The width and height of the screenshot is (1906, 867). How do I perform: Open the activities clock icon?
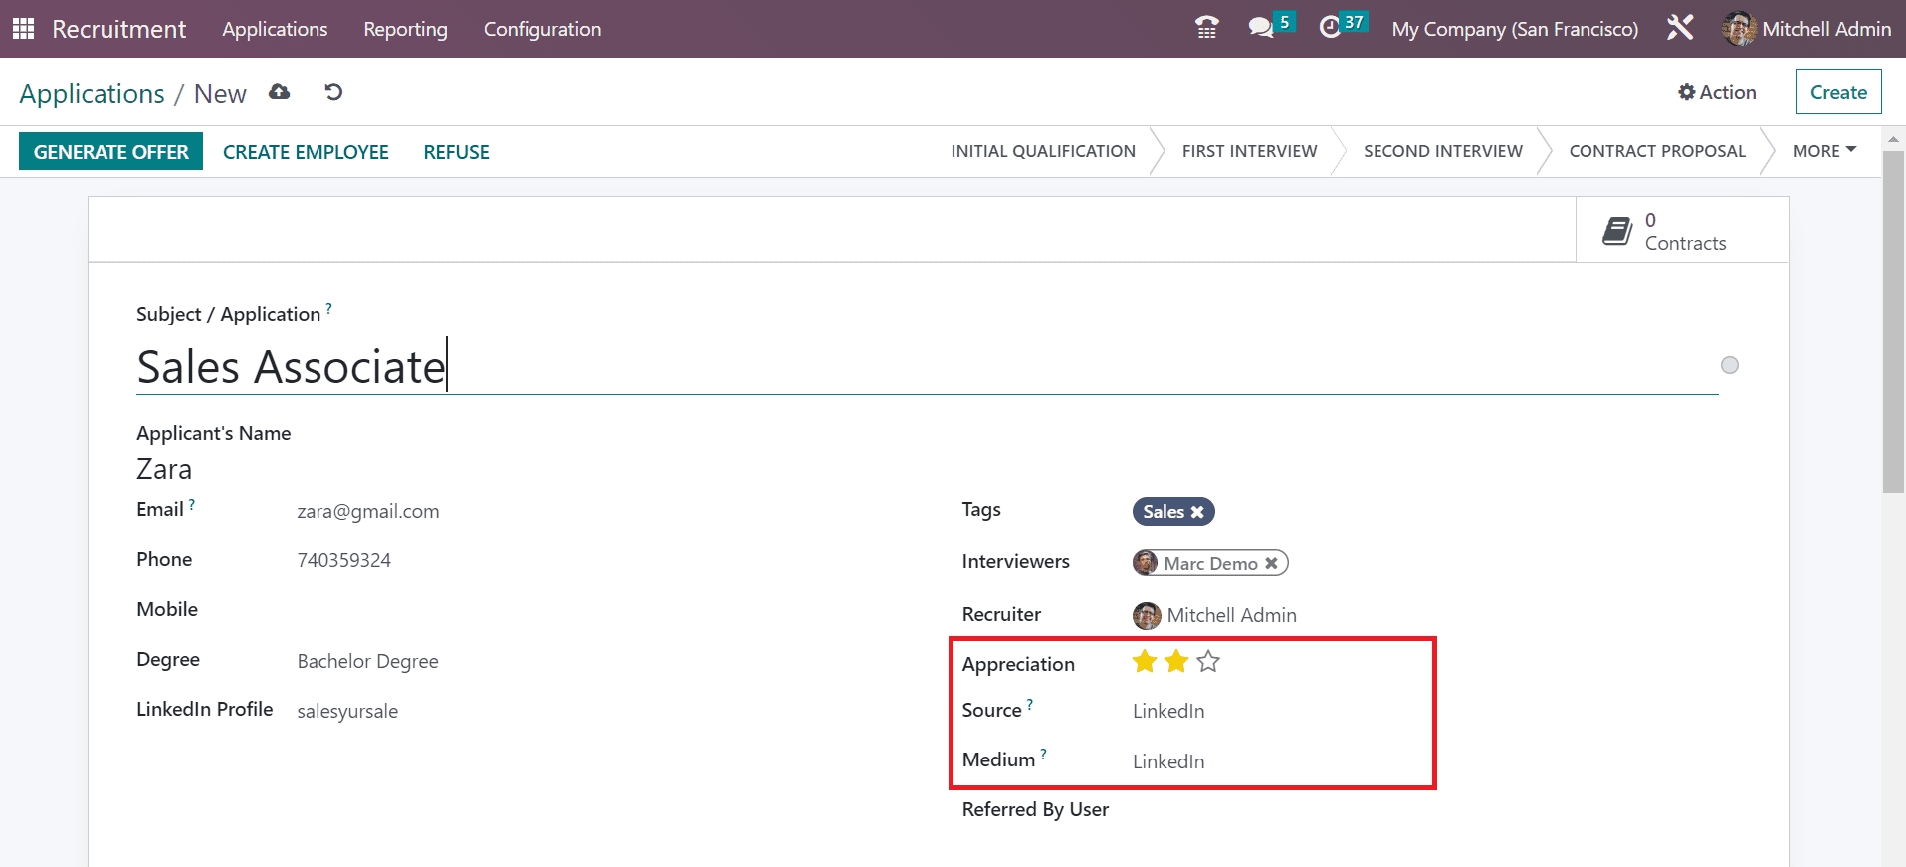pyautogui.click(x=1330, y=28)
